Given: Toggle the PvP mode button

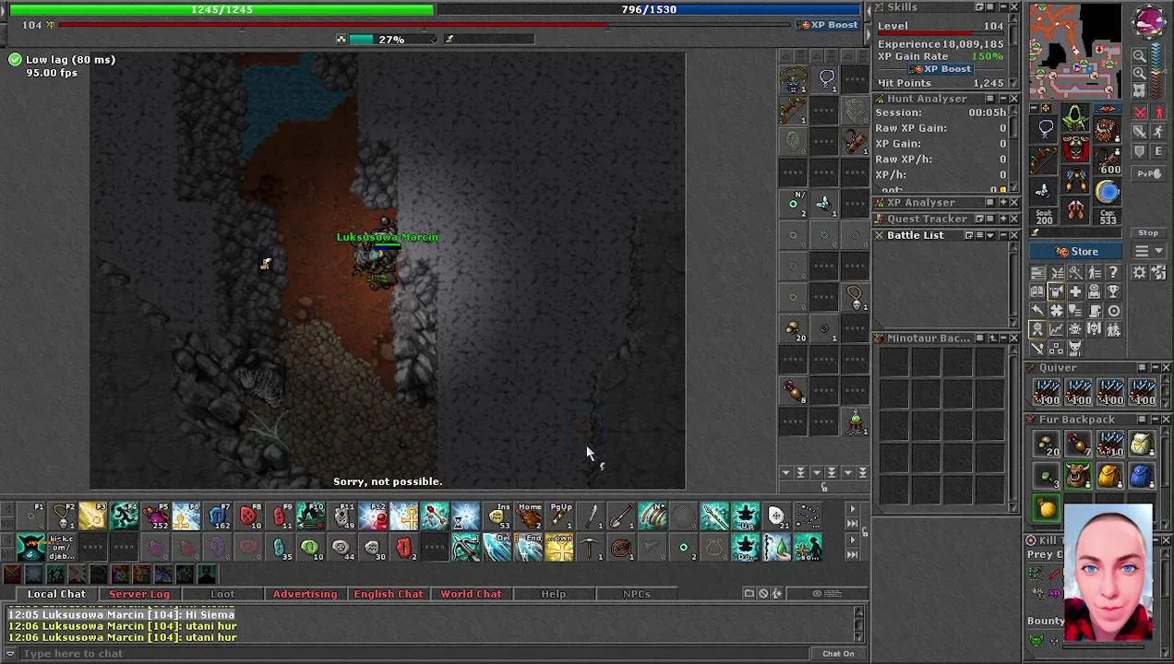Looking at the screenshot, I should pos(1148,173).
